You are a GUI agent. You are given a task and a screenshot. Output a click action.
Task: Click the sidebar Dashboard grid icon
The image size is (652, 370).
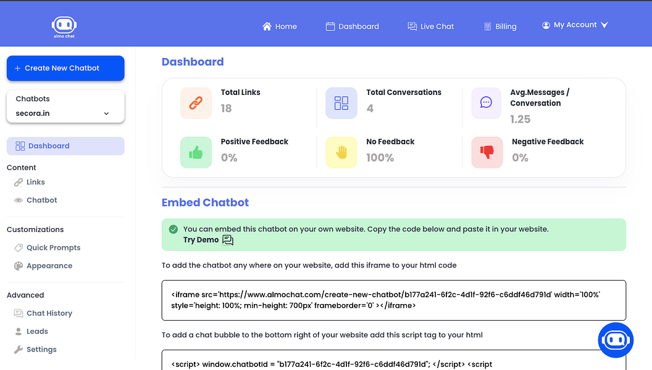tap(20, 146)
